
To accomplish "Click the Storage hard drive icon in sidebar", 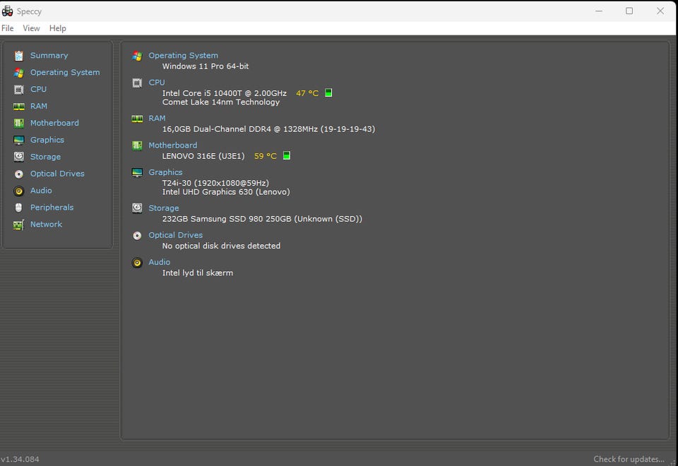I will coord(18,157).
